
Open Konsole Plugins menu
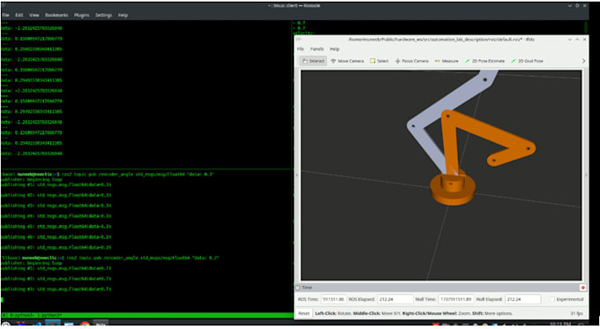[x=81, y=15]
